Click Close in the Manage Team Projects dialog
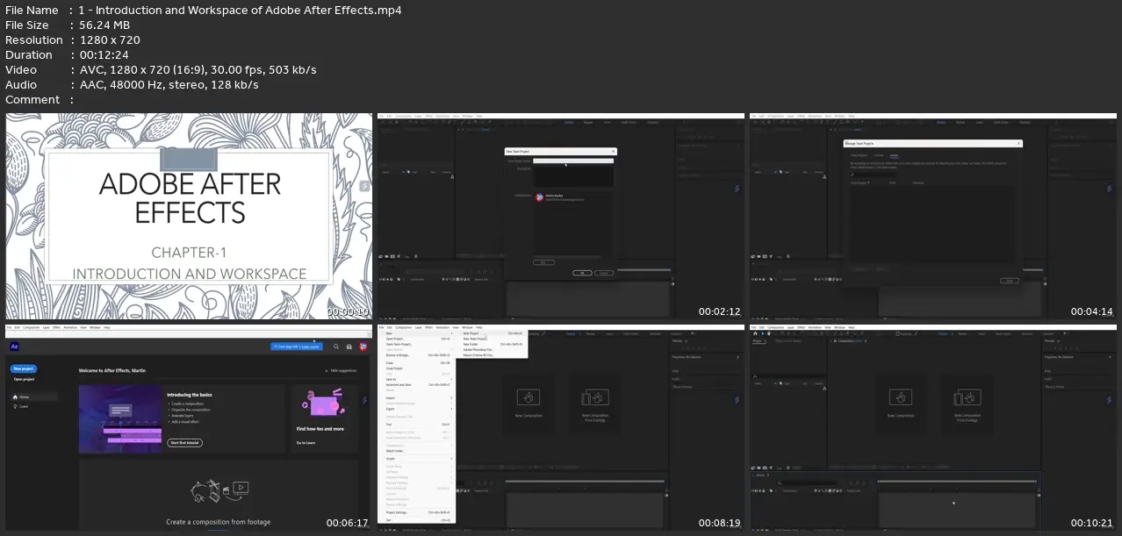This screenshot has height=536, width=1122. 1009,281
